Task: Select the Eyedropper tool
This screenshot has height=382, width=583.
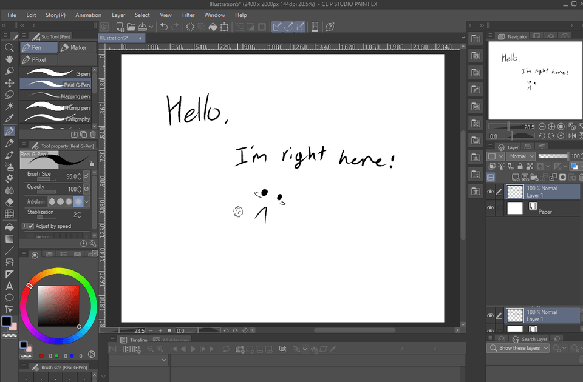Action: [x=9, y=118]
